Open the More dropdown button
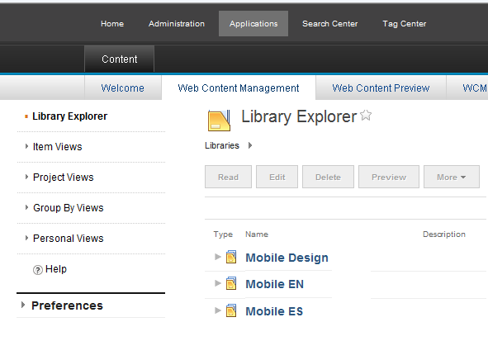488x341 pixels. [452, 177]
